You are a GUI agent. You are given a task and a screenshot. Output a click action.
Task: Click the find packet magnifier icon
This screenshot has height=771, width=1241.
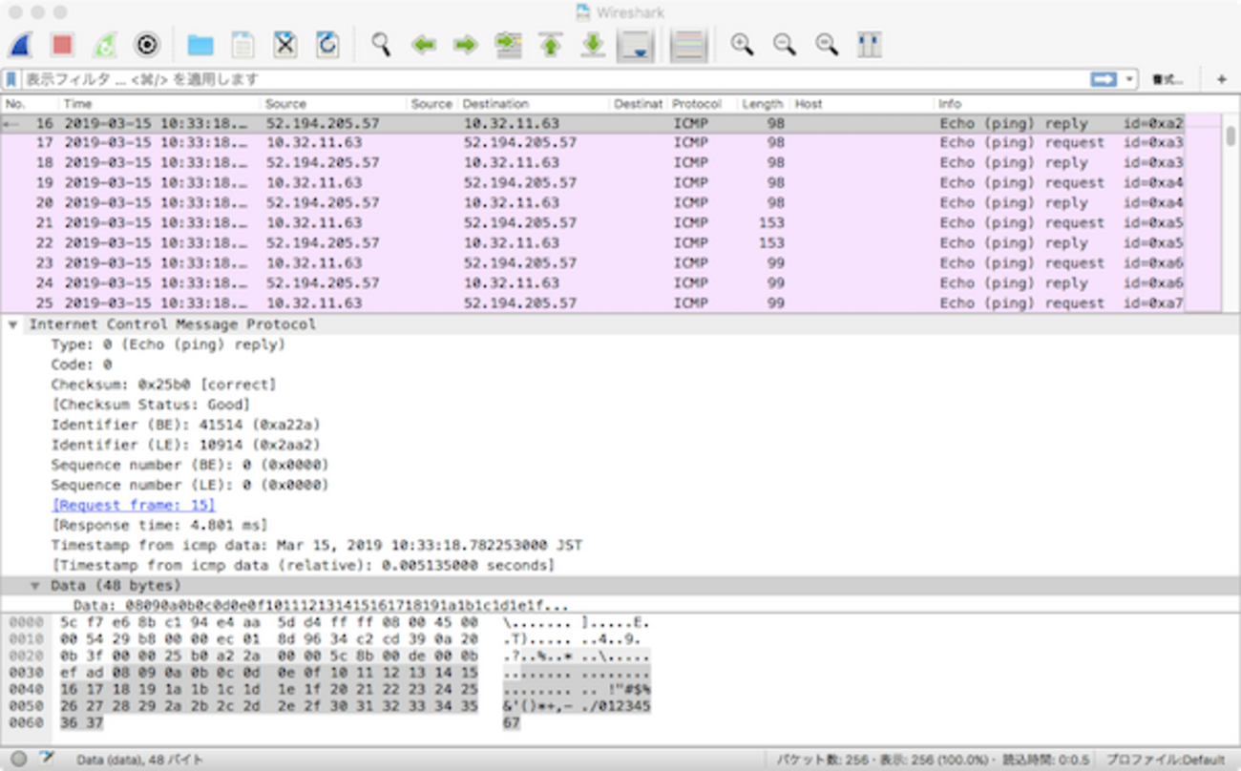[x=381, y=45]
